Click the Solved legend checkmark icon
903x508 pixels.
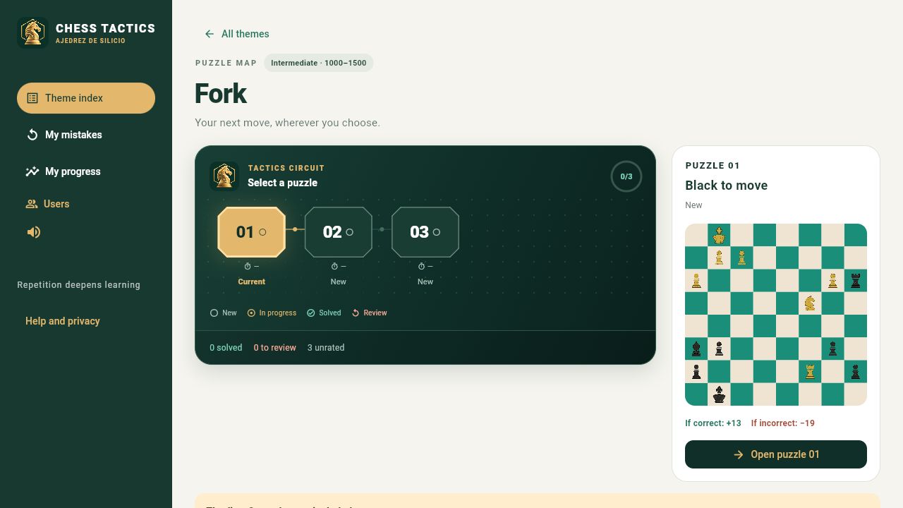pos(311,313)
